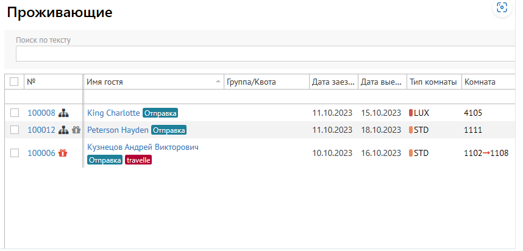Click the group hierarchy icon for booking 100012
This screenshot has width=523, height=251.
[63, 130]
